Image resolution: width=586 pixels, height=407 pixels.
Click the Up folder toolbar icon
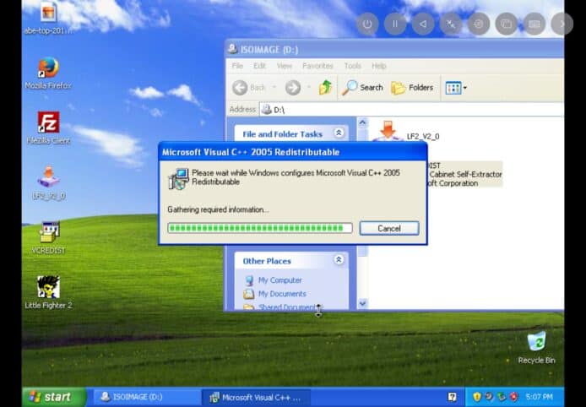point(325,87)
